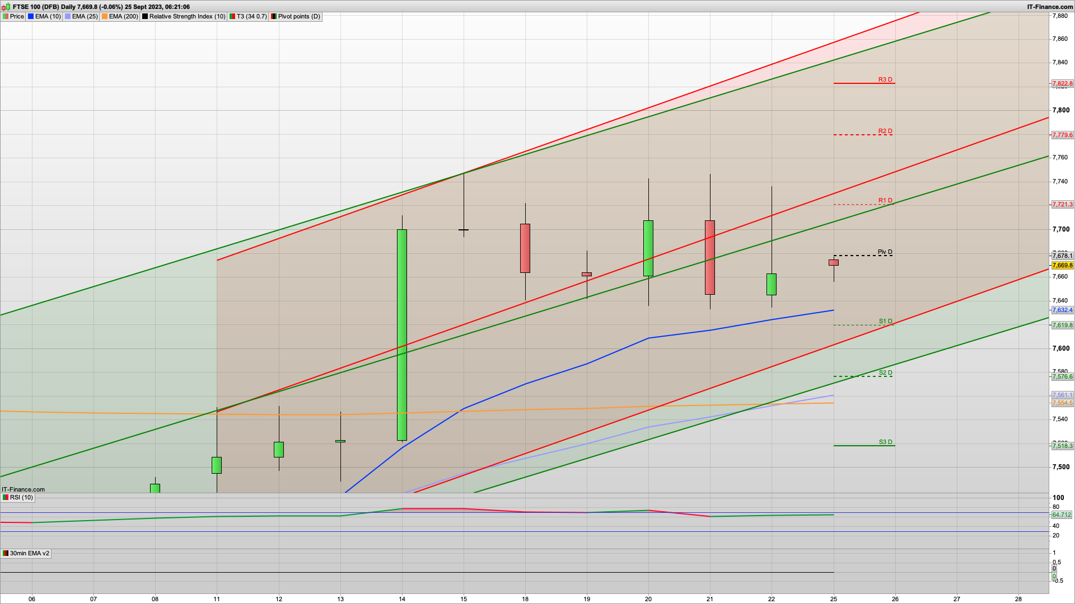The height and width of the screenshot is (604, 1075).
Task: Click the small red candle on the 25th
Action: 834,262
